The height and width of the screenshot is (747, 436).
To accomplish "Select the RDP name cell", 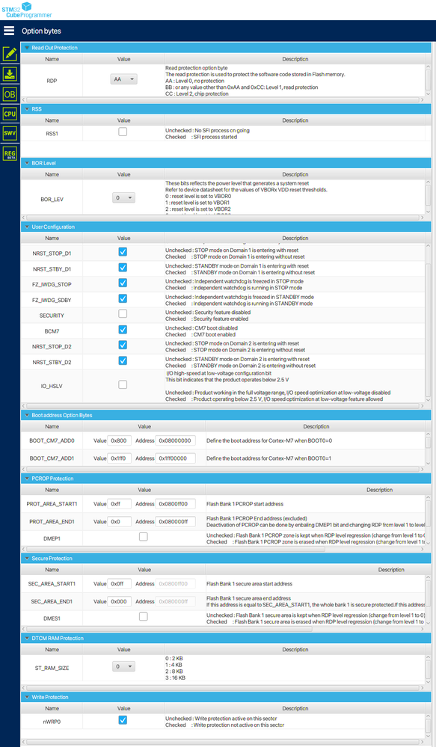I will tap(52, 81).
